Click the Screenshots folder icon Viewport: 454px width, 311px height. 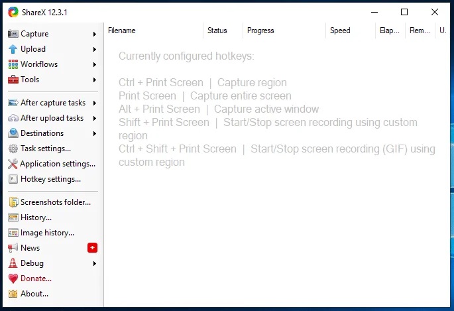(x=13, y=202)
